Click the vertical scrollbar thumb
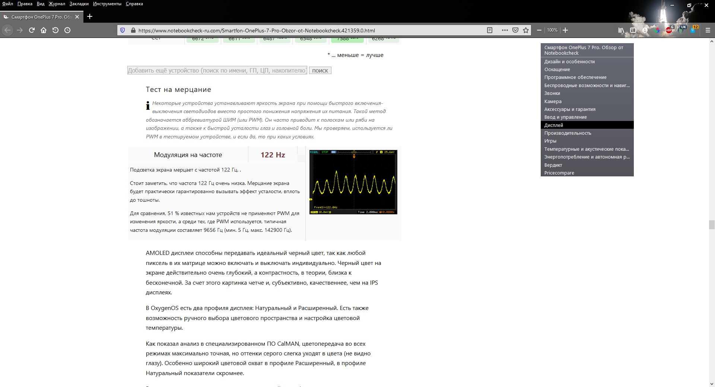Screen dimensions: 715x387 click(x=712, y=225)
